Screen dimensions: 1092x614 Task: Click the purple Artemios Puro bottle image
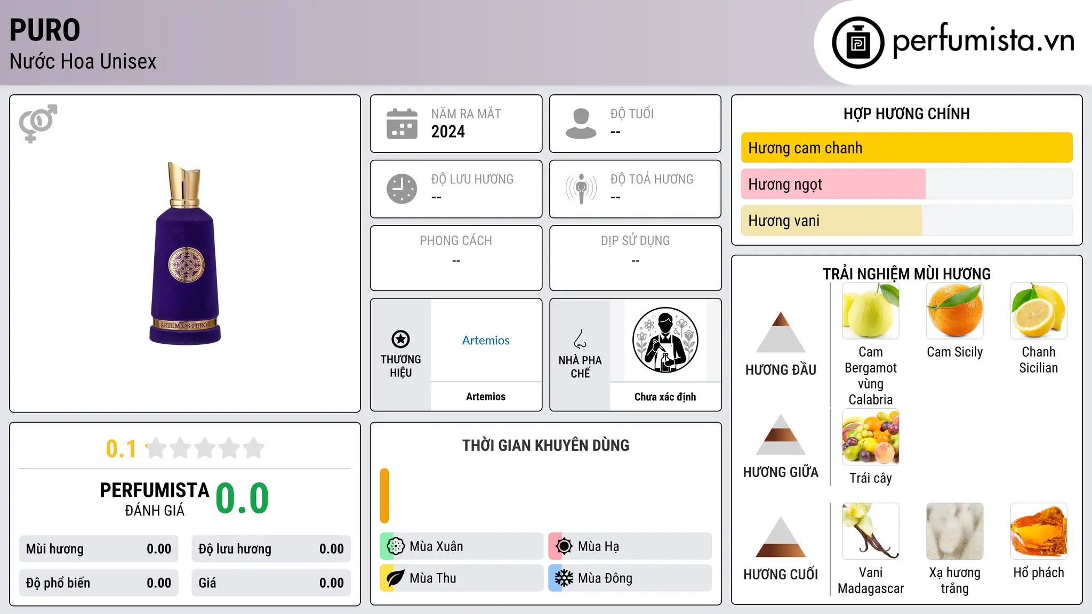[x=185, y=253]
